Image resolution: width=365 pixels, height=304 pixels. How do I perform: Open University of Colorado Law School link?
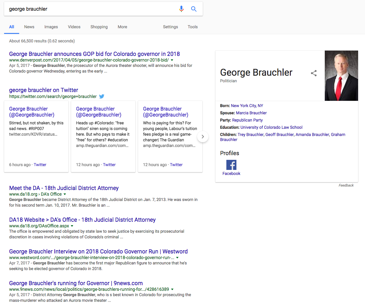coord(271,127)
